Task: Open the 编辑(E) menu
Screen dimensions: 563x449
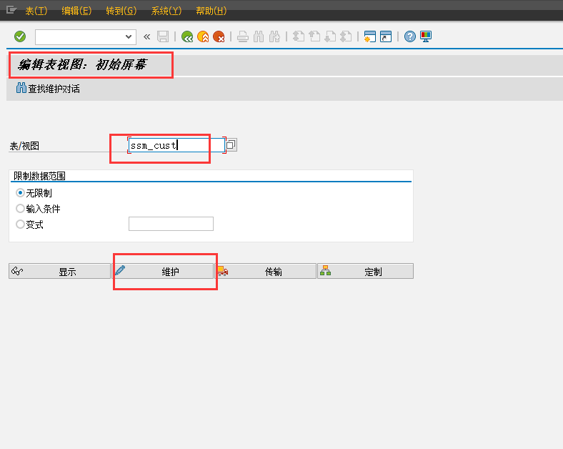Action: (76, 11)
